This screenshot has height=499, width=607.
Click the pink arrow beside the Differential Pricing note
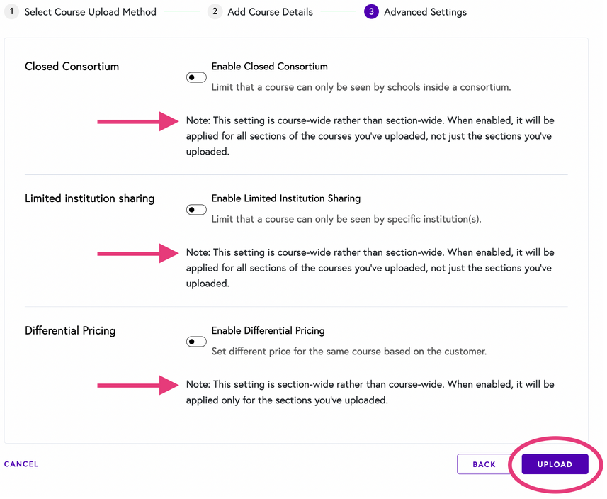pos(138,385)
